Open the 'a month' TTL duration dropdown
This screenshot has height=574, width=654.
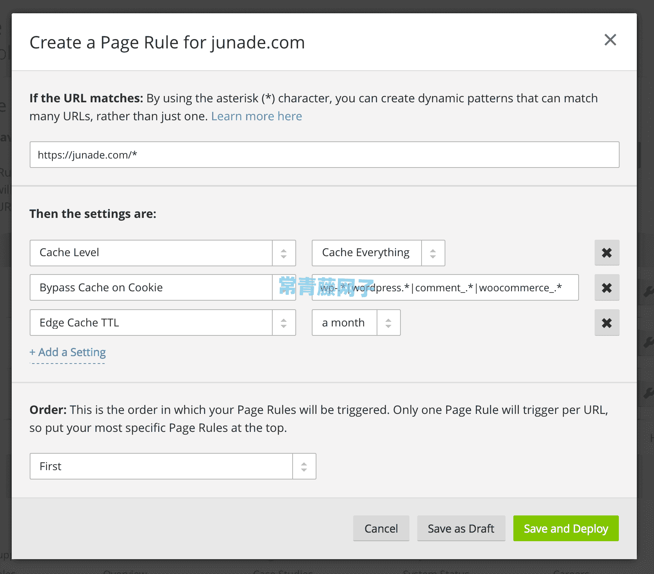(x=356, y=323)
